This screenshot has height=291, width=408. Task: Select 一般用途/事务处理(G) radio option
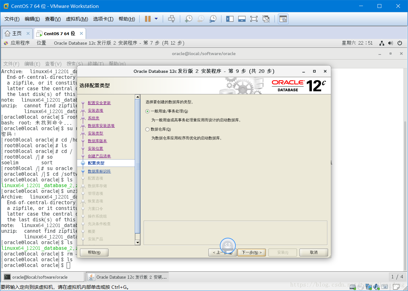pyautogui.click(x=167, y=111)
